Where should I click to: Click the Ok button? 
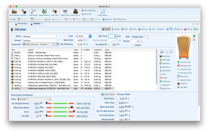[196, 29]
